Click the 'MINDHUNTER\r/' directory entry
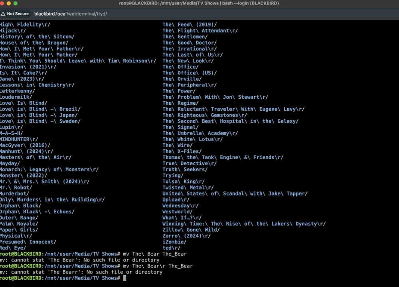The image size is (399, 287). [19, 139]
